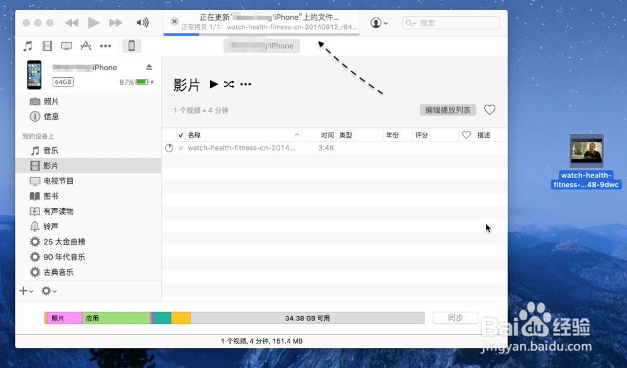The height and width of the screenshot is (368, 627).
Task: Click the 同步 button
Action: [x=455, y=318]
